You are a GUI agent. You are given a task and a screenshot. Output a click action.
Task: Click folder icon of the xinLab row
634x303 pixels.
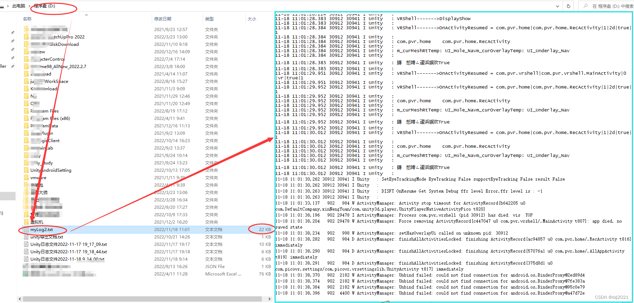point(26,148)
